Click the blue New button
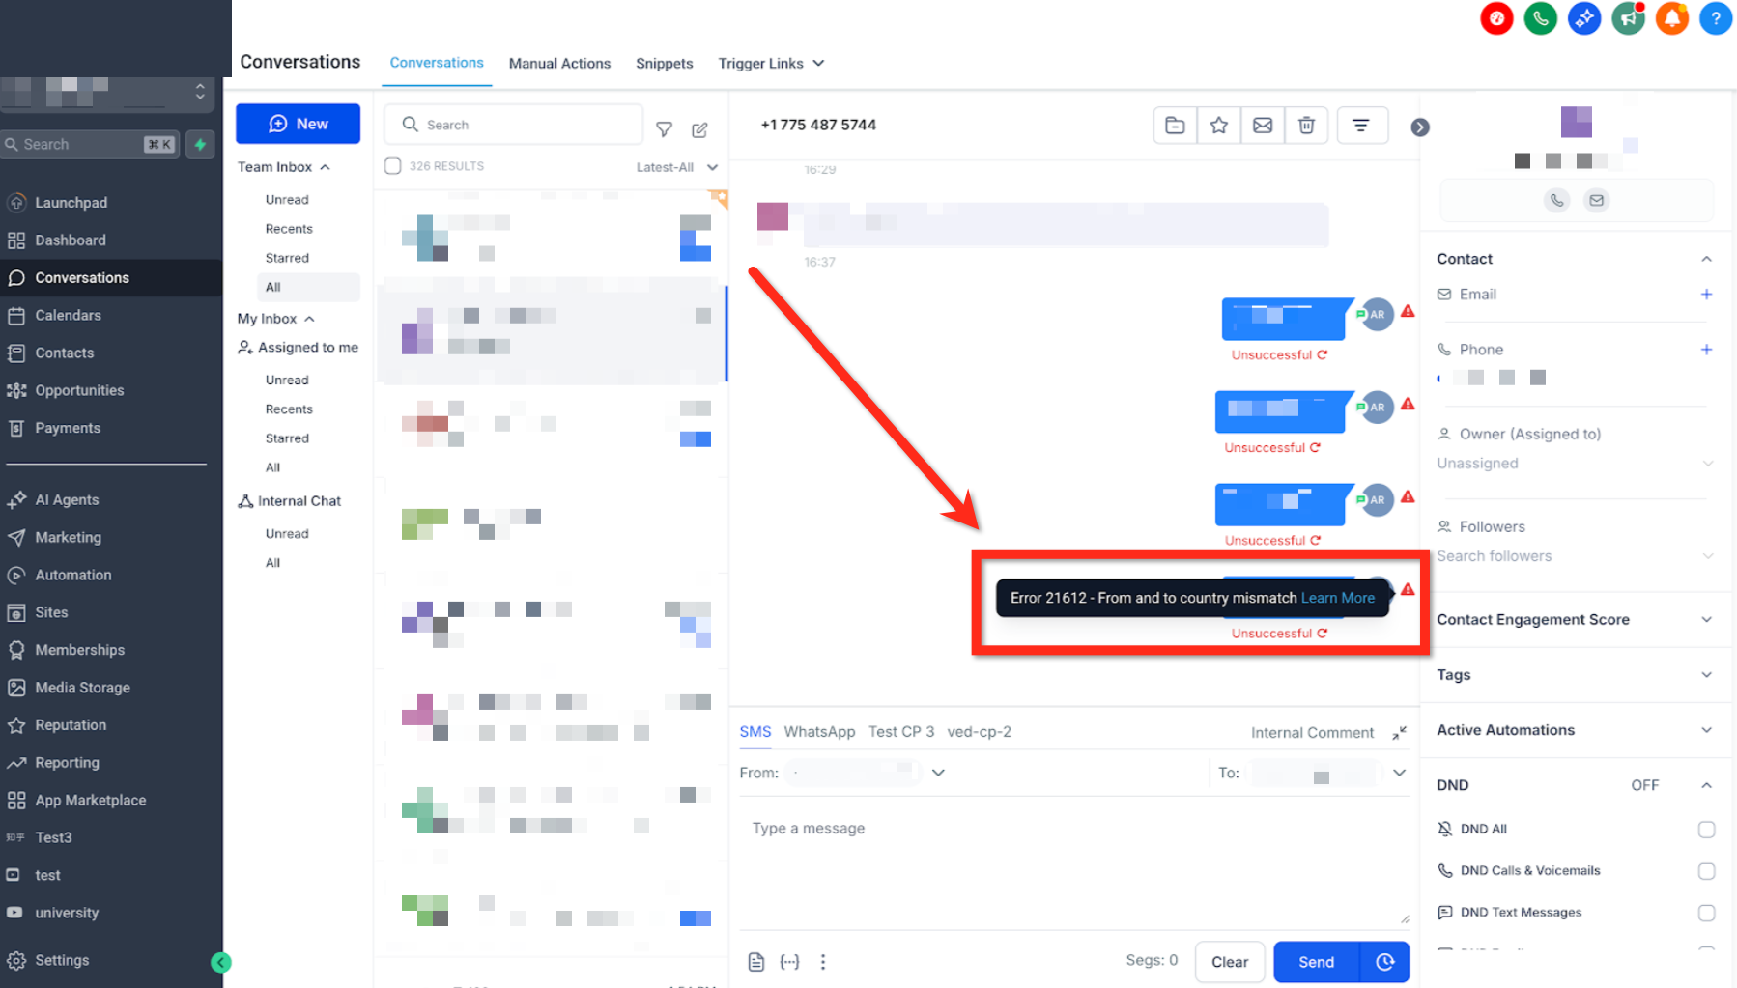The image size is (1737, 988). 298,124
